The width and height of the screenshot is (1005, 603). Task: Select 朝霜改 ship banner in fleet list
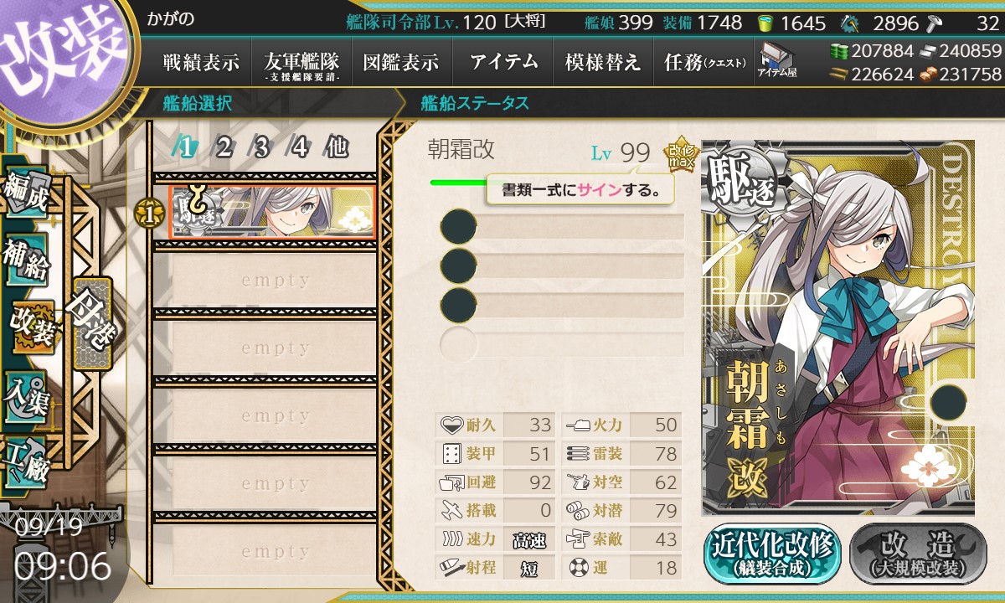[x=272, y=212]
